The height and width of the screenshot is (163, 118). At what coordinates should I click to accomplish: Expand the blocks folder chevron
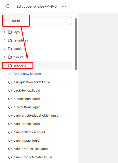coord(5,57)
